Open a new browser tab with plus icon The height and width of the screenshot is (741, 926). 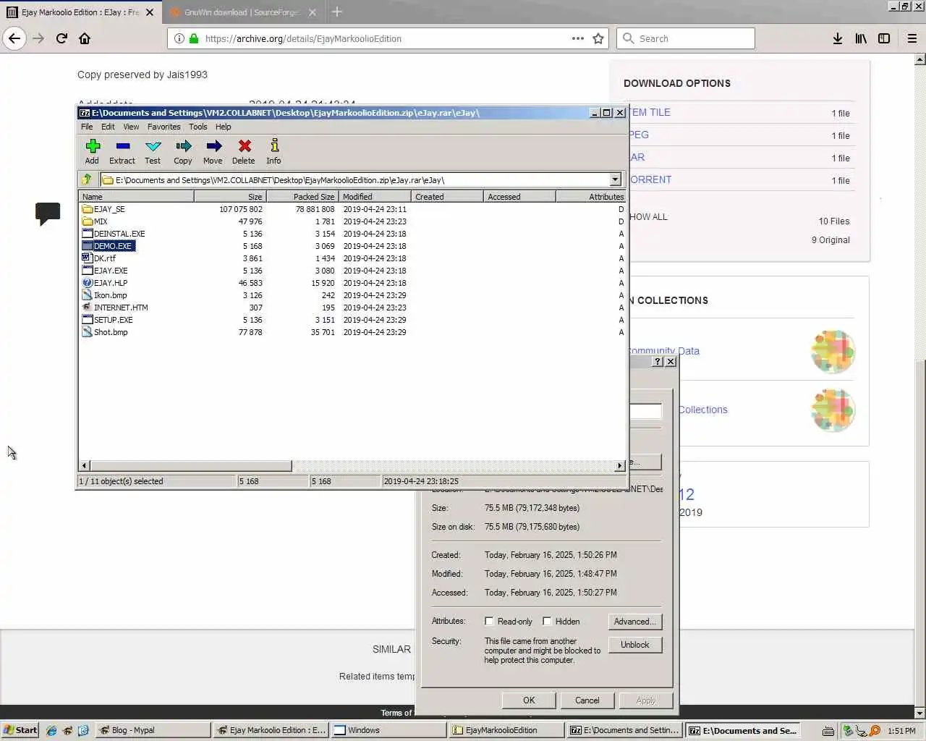pyautogui.click(x=336, y=12)
